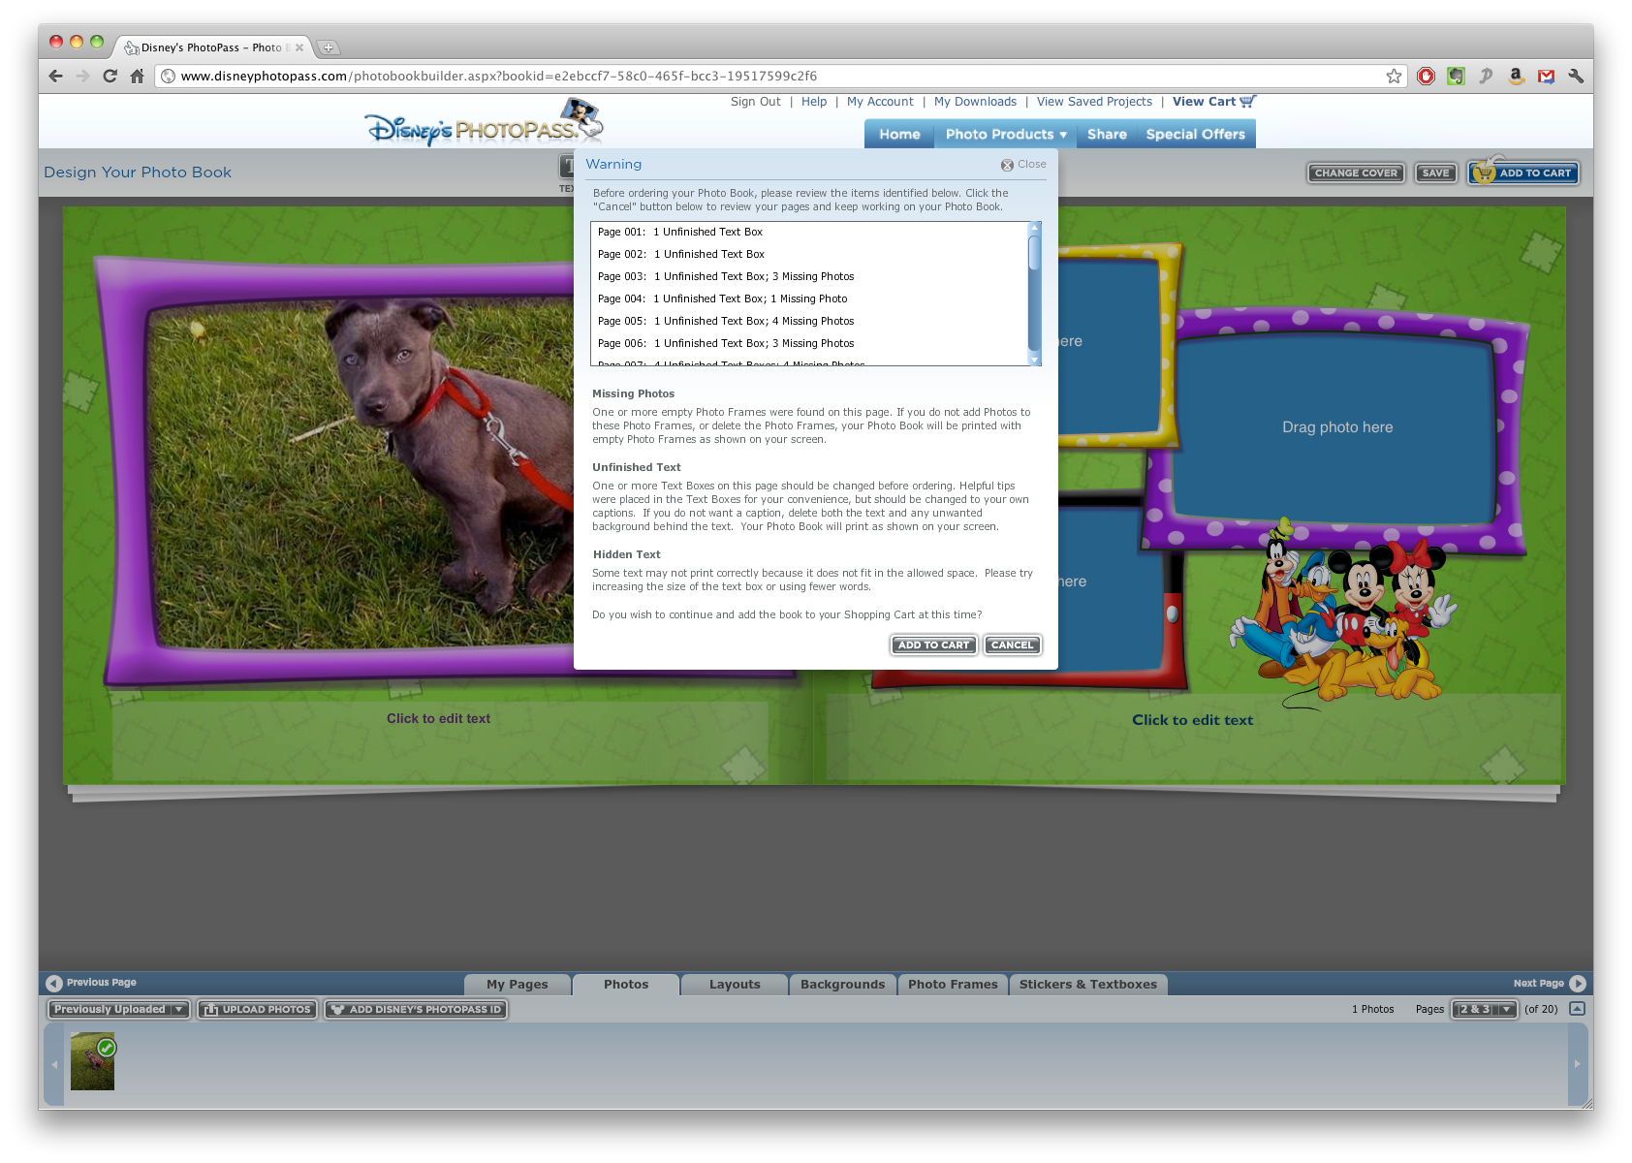This screenshot has width=1632, height=1163.
Task: Click the warning list scroll up arrow
Action: click(x=1034, y=228)
